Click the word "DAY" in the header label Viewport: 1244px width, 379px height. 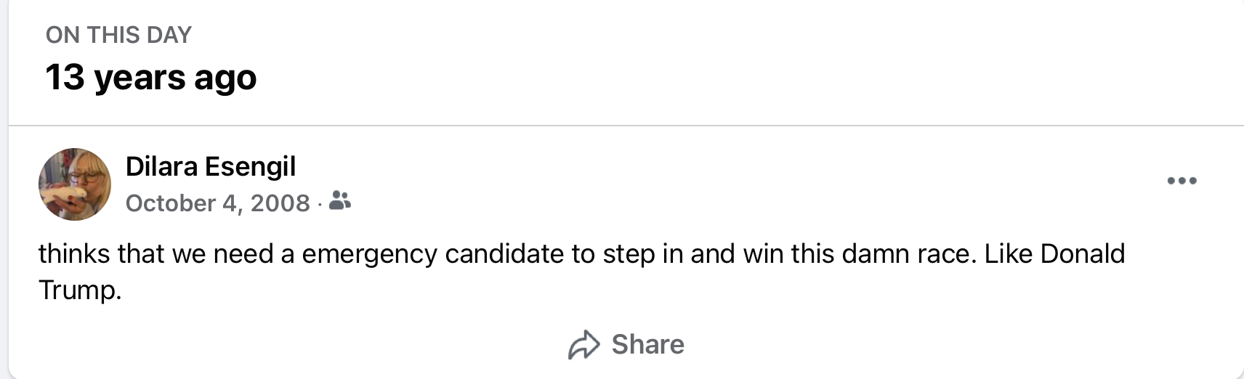[x=169, y=35]
